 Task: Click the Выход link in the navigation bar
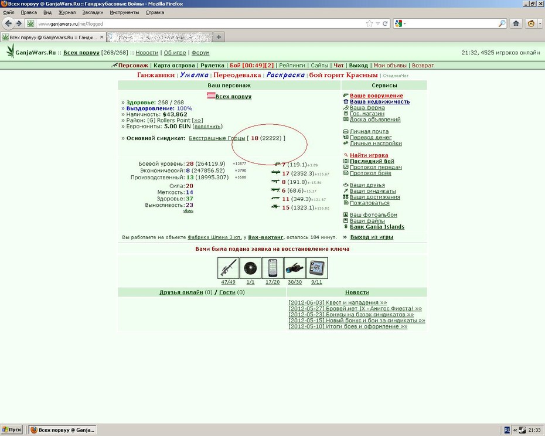click(x=358, y=66)
